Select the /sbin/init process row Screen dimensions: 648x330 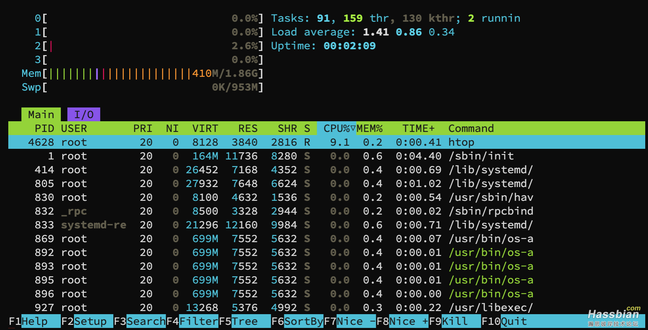pyautogui.click(x=327, y=156)
